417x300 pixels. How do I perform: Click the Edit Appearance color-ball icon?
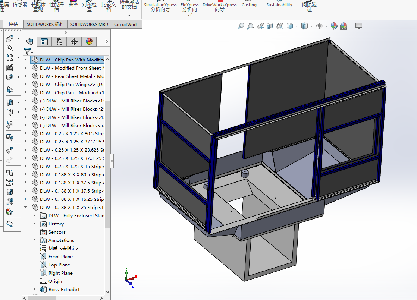[334, 26]
